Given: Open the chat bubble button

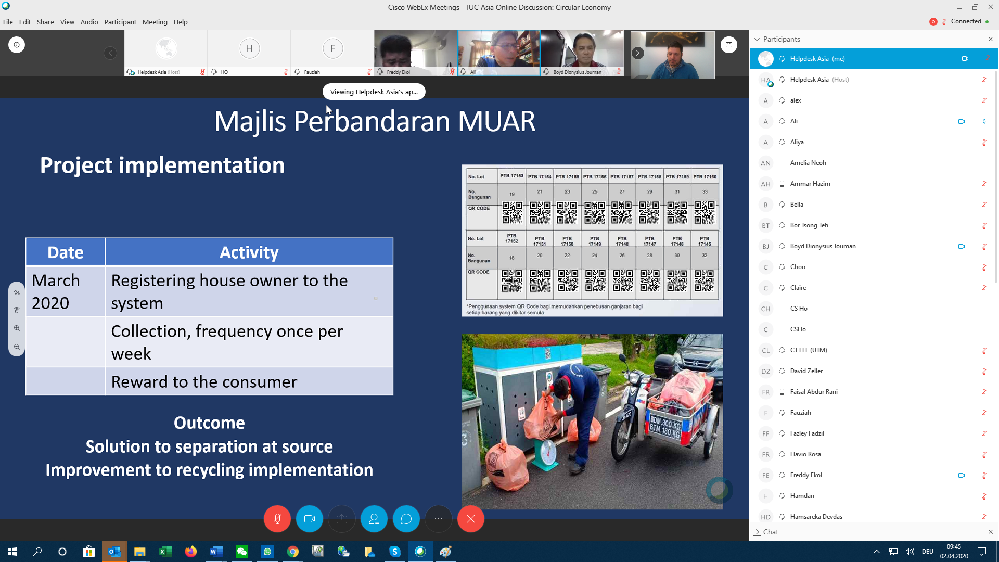Looking at the screenshot, I should pyautogui.click(x=406, y=519).
